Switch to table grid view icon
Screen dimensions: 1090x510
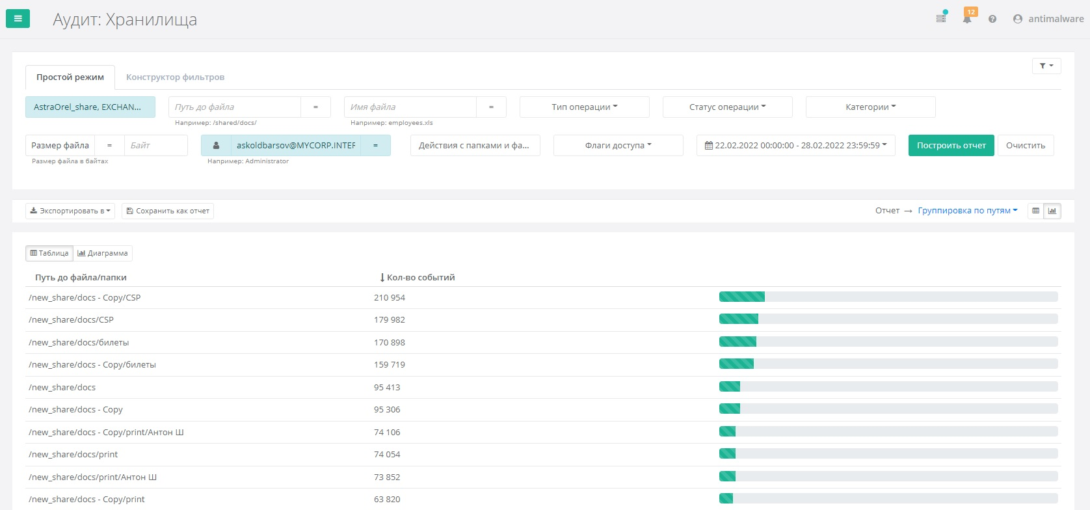point(1036,211)
